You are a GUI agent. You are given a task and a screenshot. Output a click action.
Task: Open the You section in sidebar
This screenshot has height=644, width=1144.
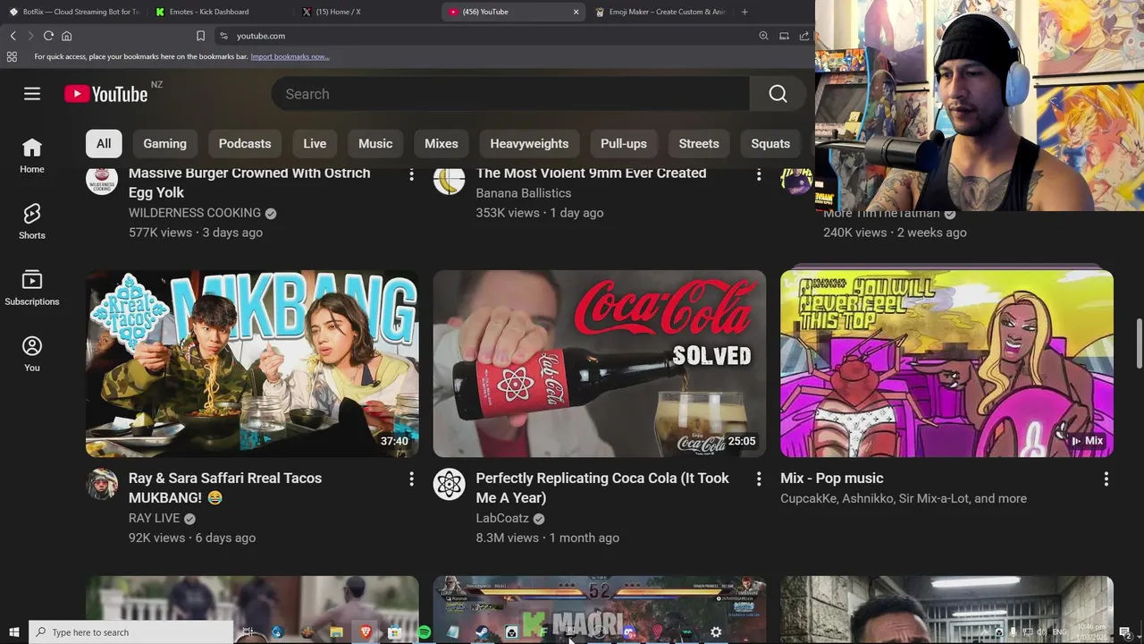(x=32, y=354)
